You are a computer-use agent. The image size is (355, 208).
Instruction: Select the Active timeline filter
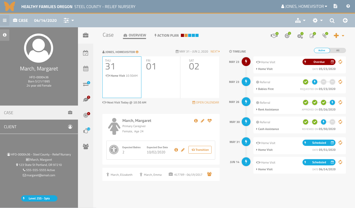click(322, 50)
